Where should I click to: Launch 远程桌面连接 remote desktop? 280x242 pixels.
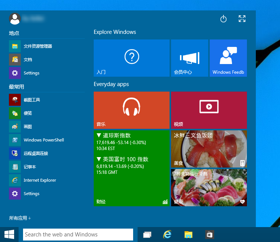47,153
